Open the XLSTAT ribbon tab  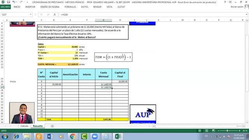121,7
